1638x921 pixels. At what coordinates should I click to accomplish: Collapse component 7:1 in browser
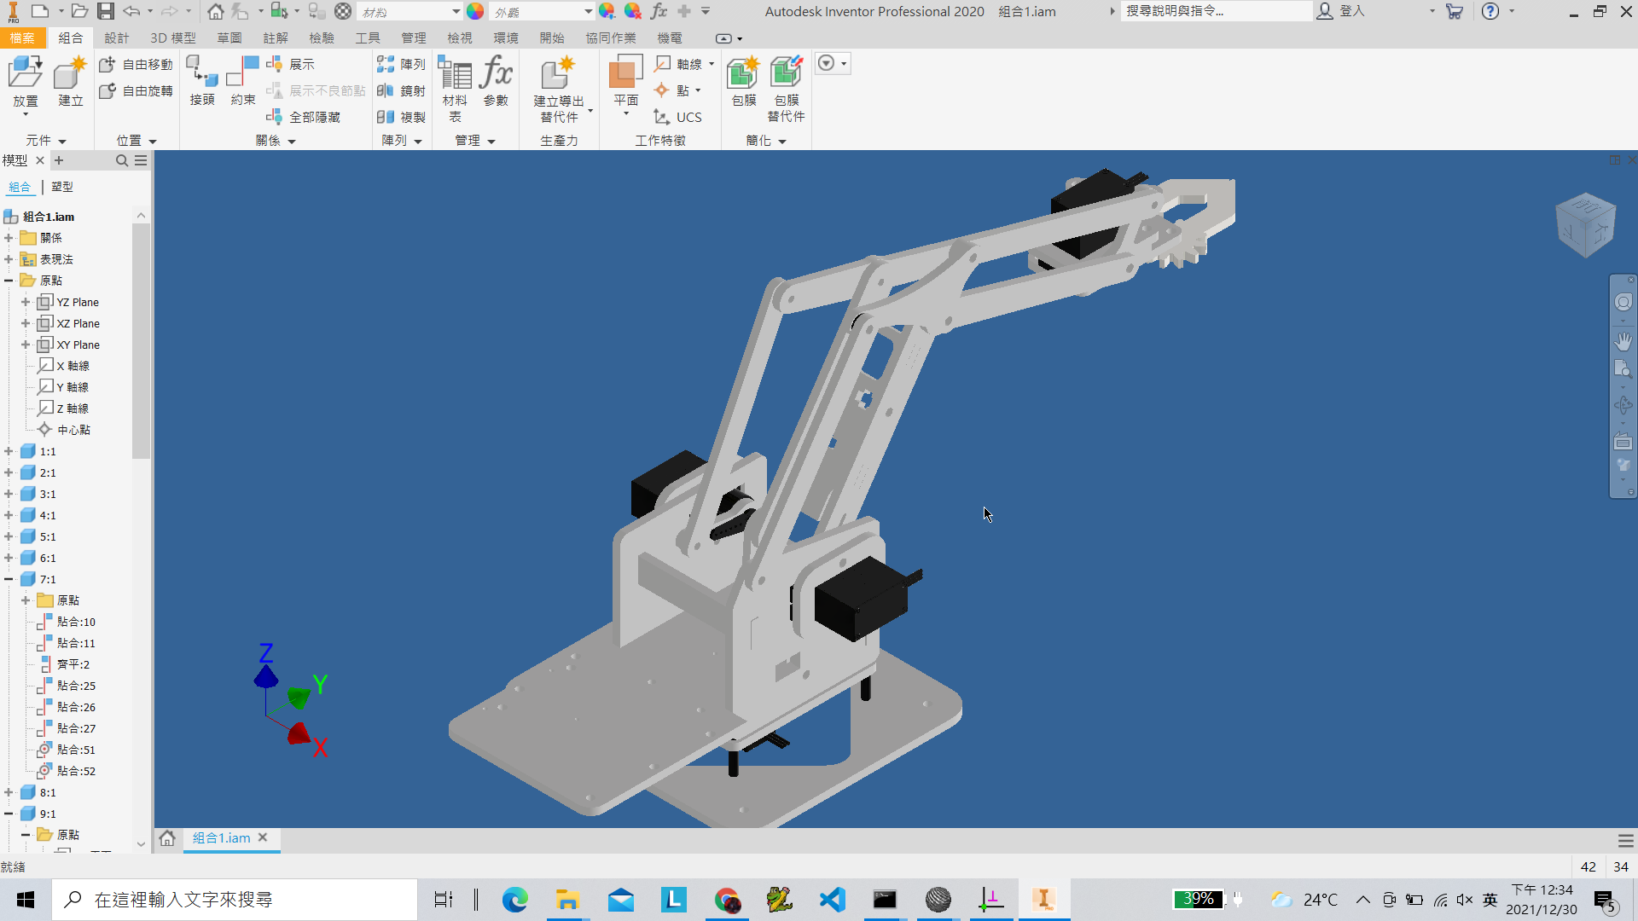click(9, 579)
